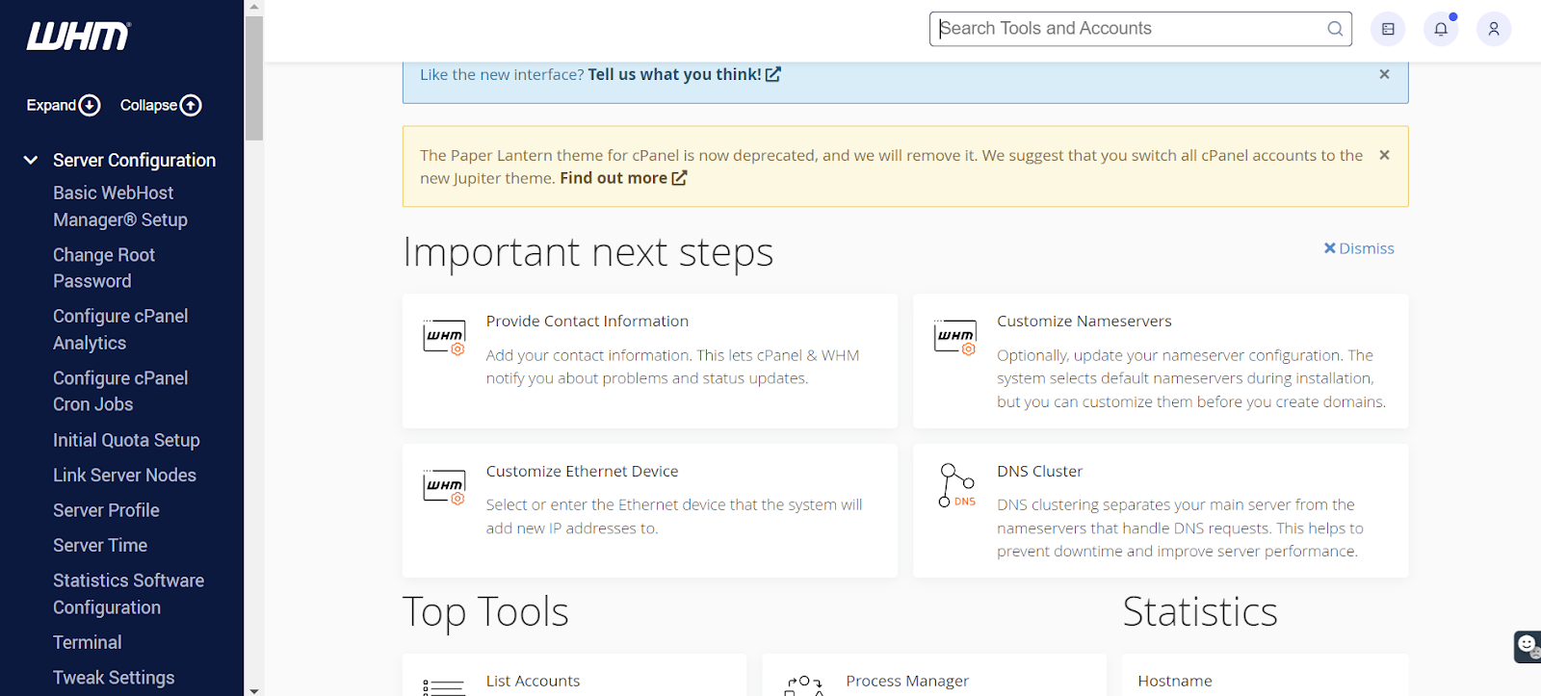1541x696 pixels.
Task: Open Configure cPanel Cron Jobs
Action: (120, 391)
